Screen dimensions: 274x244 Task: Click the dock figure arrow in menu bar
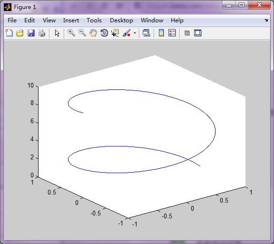[266, 20]
